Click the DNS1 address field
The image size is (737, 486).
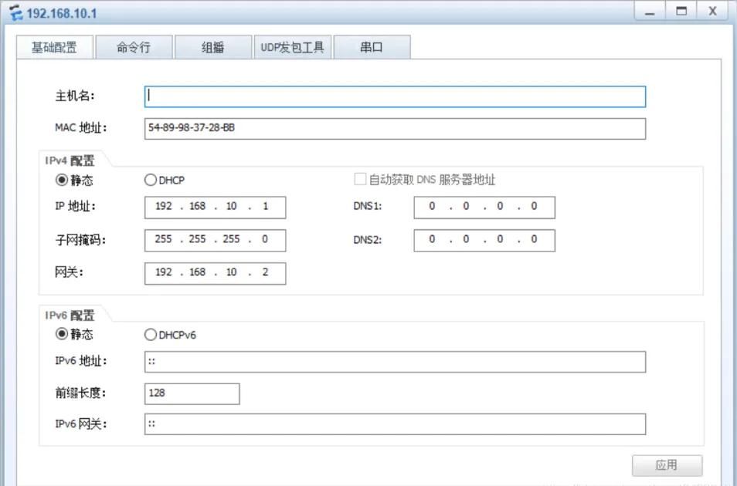pyautogui.click(x=484, y=208)
